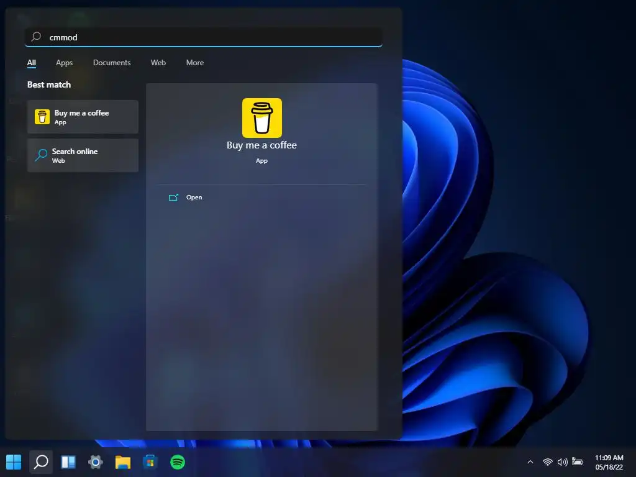636x477 pixels.
Task: Click large Buy me a coffee app logo
Action: point(262,118)
